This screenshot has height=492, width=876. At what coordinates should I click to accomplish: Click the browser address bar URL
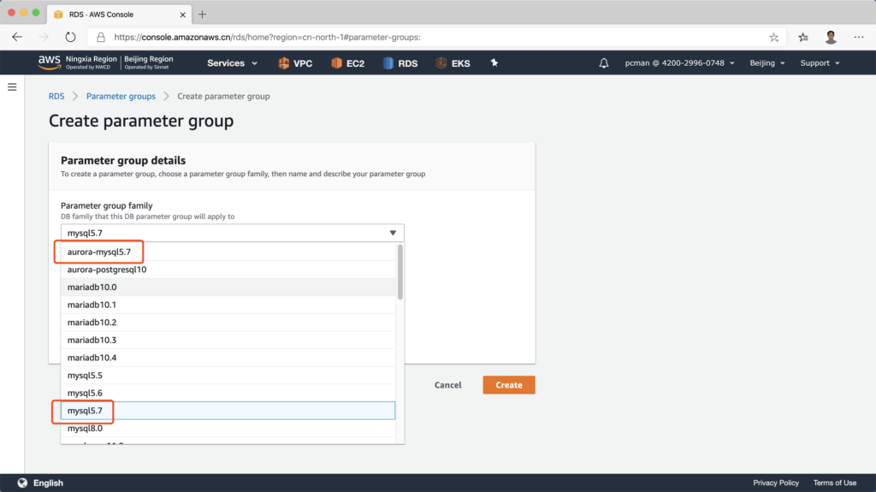click(267, 37)
